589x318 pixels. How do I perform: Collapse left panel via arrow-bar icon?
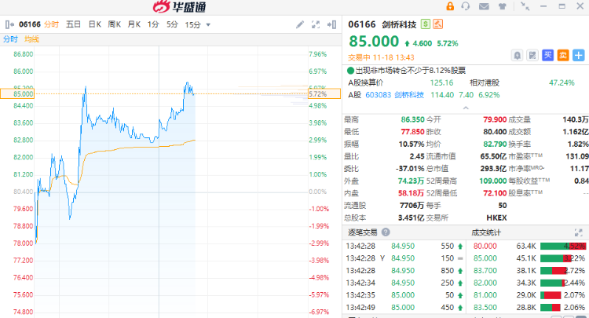point(9,25)
